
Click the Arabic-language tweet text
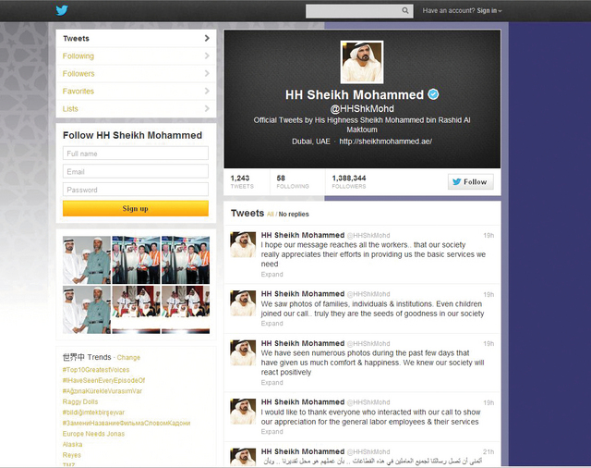(373, 462)
